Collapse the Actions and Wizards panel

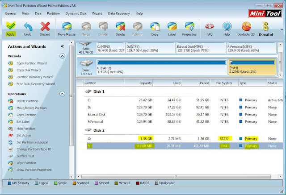click(62, 46)
